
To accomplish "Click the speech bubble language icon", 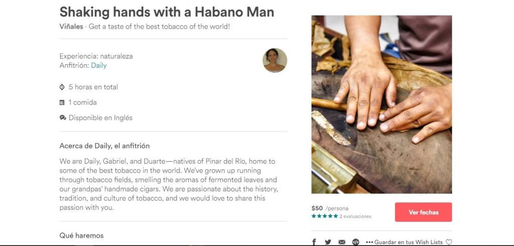I will (62, 118).
